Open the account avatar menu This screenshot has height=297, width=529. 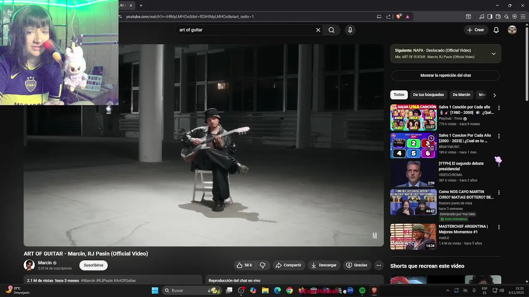512,30
